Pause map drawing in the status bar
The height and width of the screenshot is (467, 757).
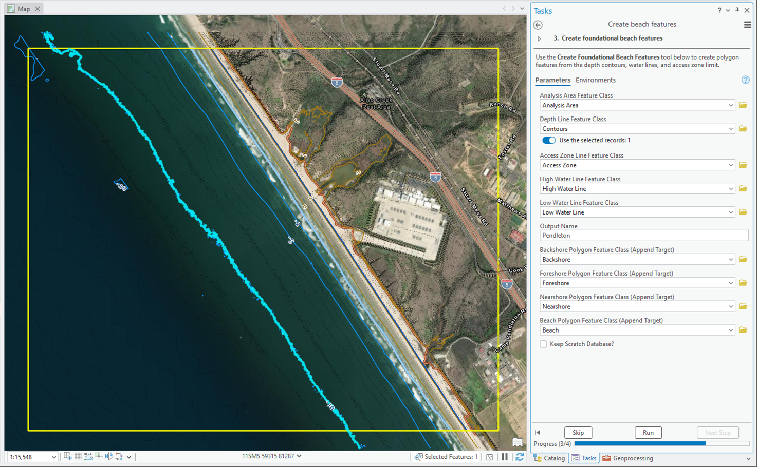[x=505, y=457]
